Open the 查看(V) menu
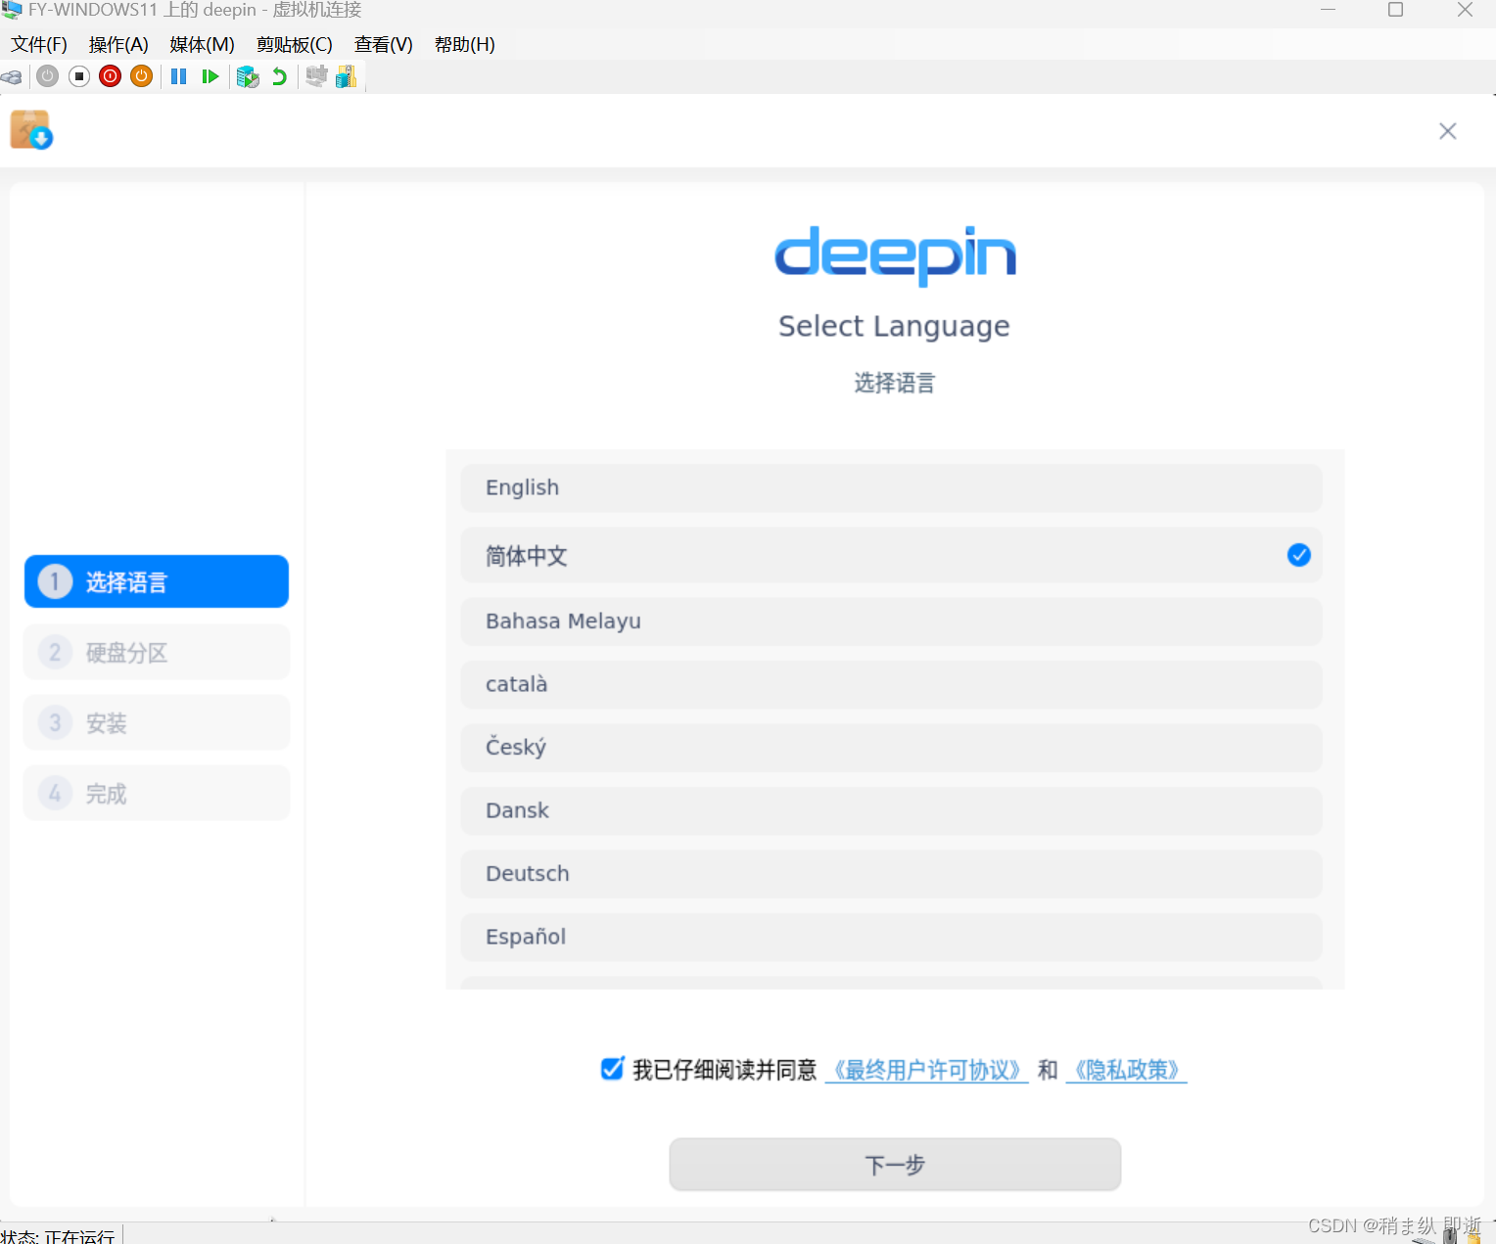This screenshot has height=1244, width=1496. point(383,44)
